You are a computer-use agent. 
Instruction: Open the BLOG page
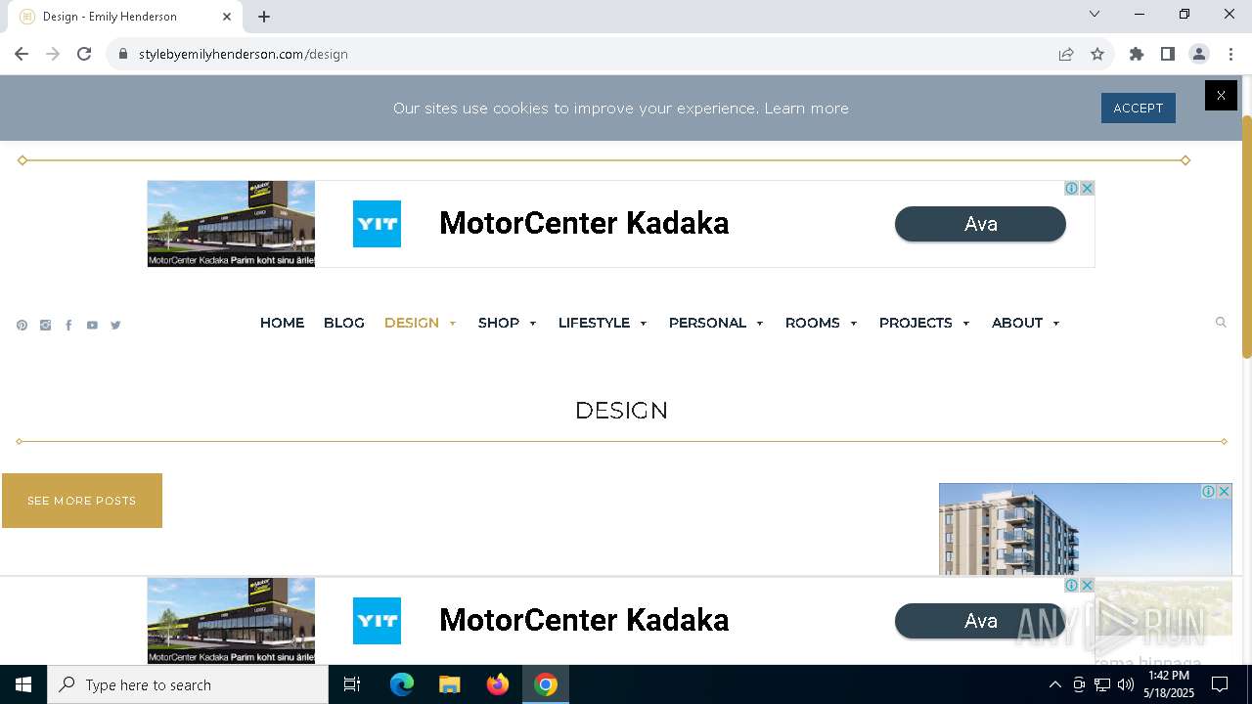(344, 323)
